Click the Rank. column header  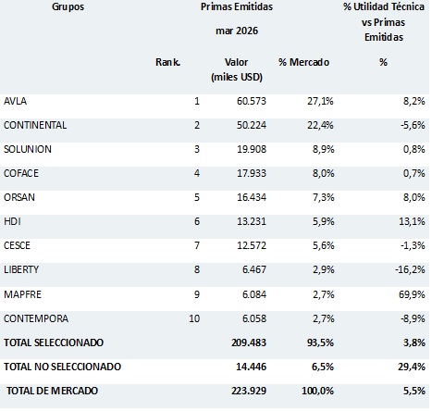pyautogui.click(x=168, y=62)
